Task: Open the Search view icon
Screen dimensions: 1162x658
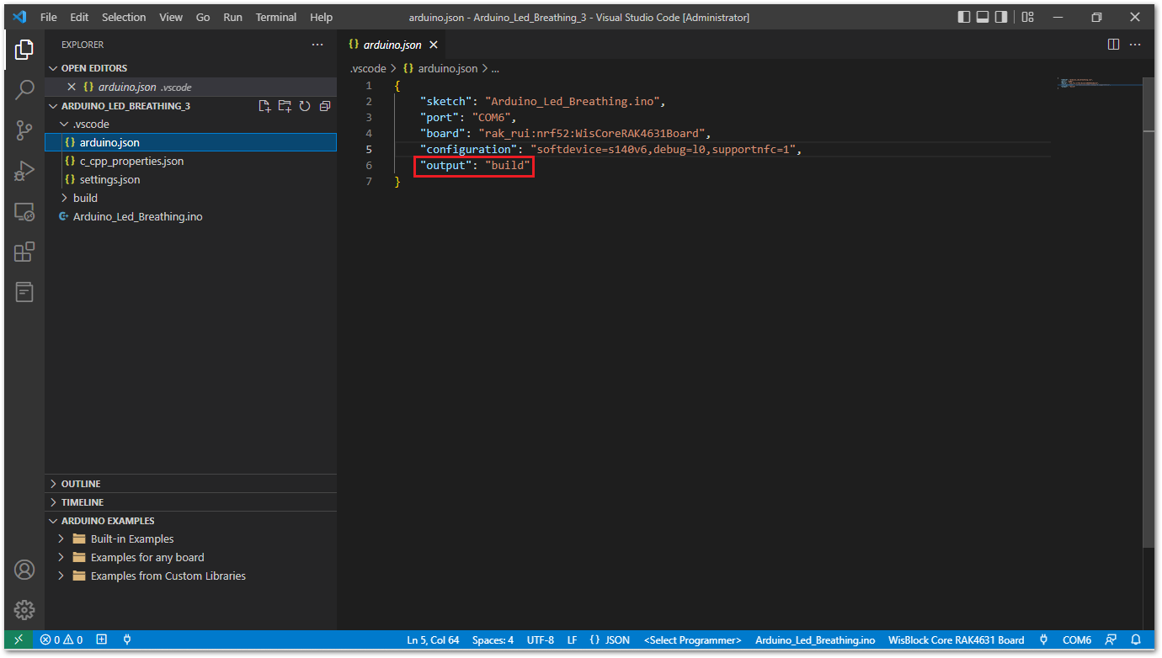Action: [x=24, y=90]
